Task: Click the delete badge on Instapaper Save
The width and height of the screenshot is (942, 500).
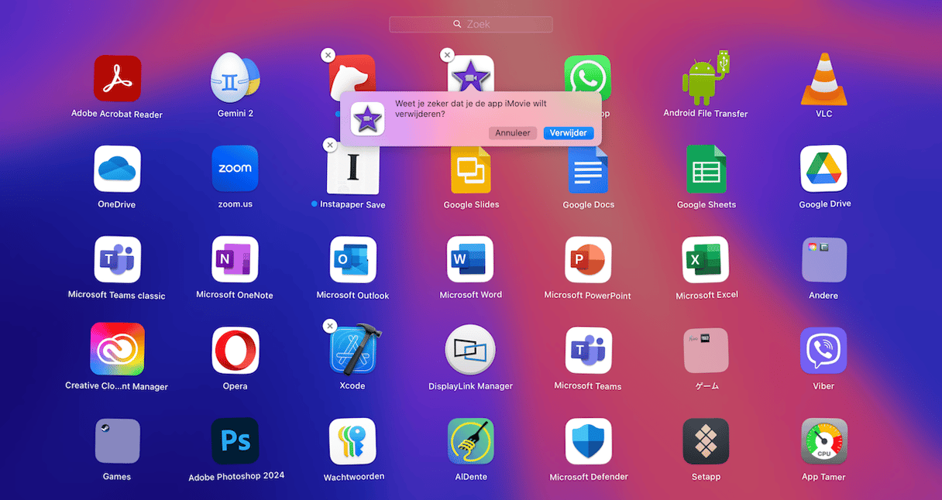Action: 330,145
